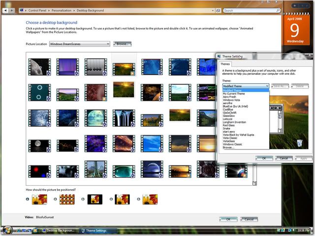Click Personalization in the breadcrumb path
Image resolution: width=315 pixels, height=236 pixels.
[x=62, y=10]
